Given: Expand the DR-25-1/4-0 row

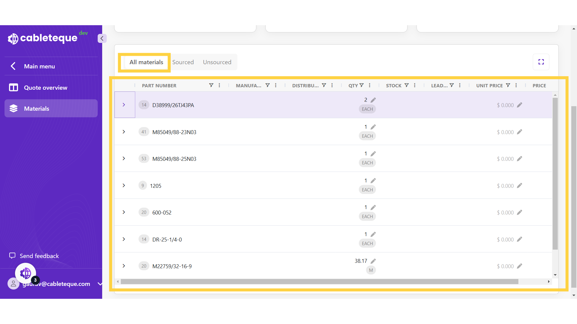Looking at the screenshot, I should coord(124,239).
